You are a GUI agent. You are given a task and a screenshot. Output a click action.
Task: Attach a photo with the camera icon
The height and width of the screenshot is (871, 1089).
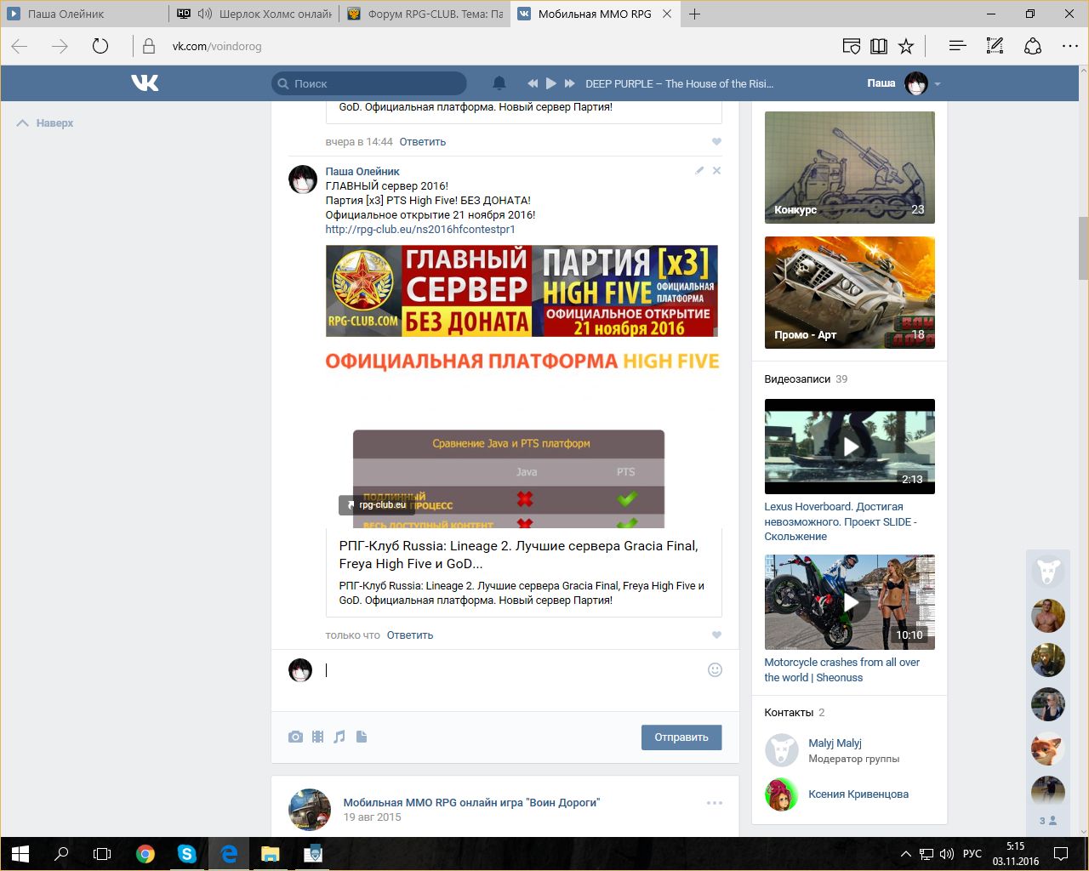coord(295,737)
